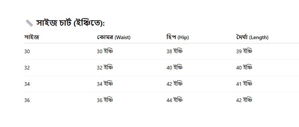This screenshot has width=299, height=127.
Task: Click the 40 ইঞ্চি length cell
Action: click(x=244, y=67)
